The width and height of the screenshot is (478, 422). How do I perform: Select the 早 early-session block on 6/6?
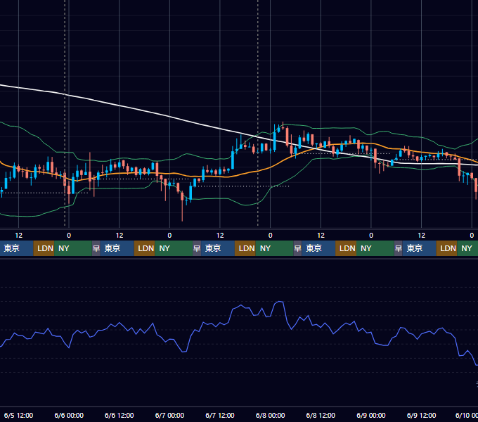[x=96, y=248]
